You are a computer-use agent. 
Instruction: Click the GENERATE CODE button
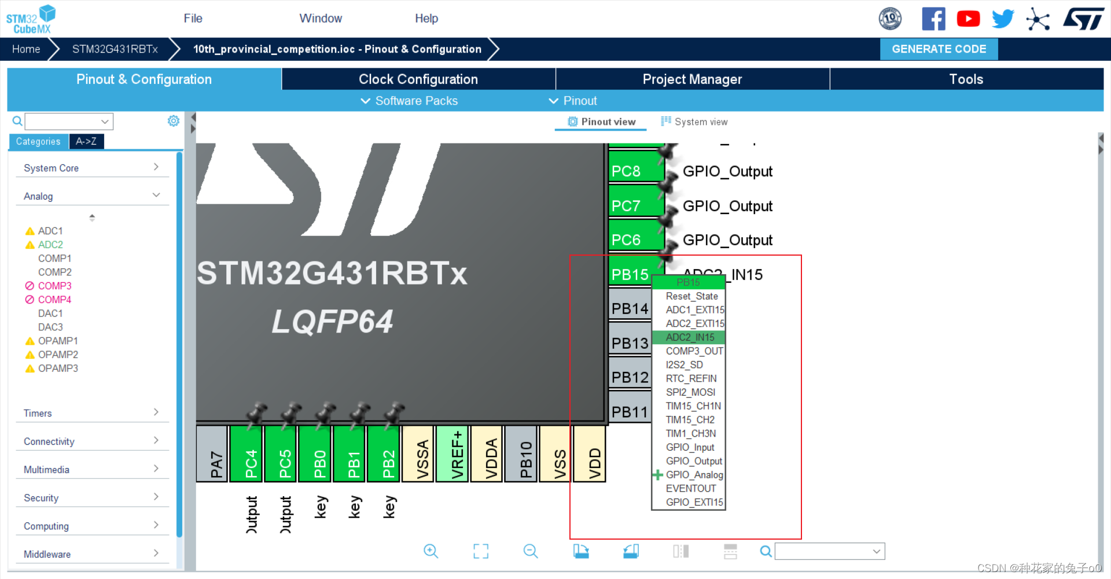tap(939, 49)
